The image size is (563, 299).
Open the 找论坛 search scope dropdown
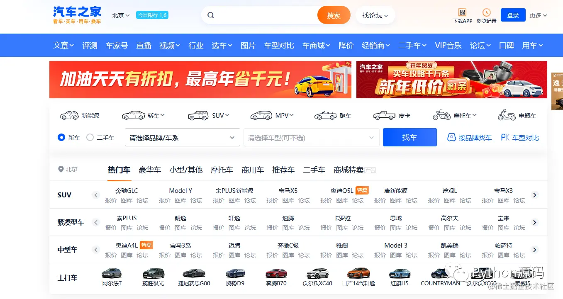point(375,15)
